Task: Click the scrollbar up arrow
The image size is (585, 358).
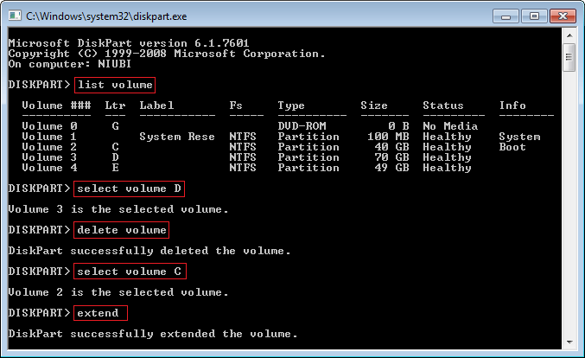Action: tap(569, 37)
